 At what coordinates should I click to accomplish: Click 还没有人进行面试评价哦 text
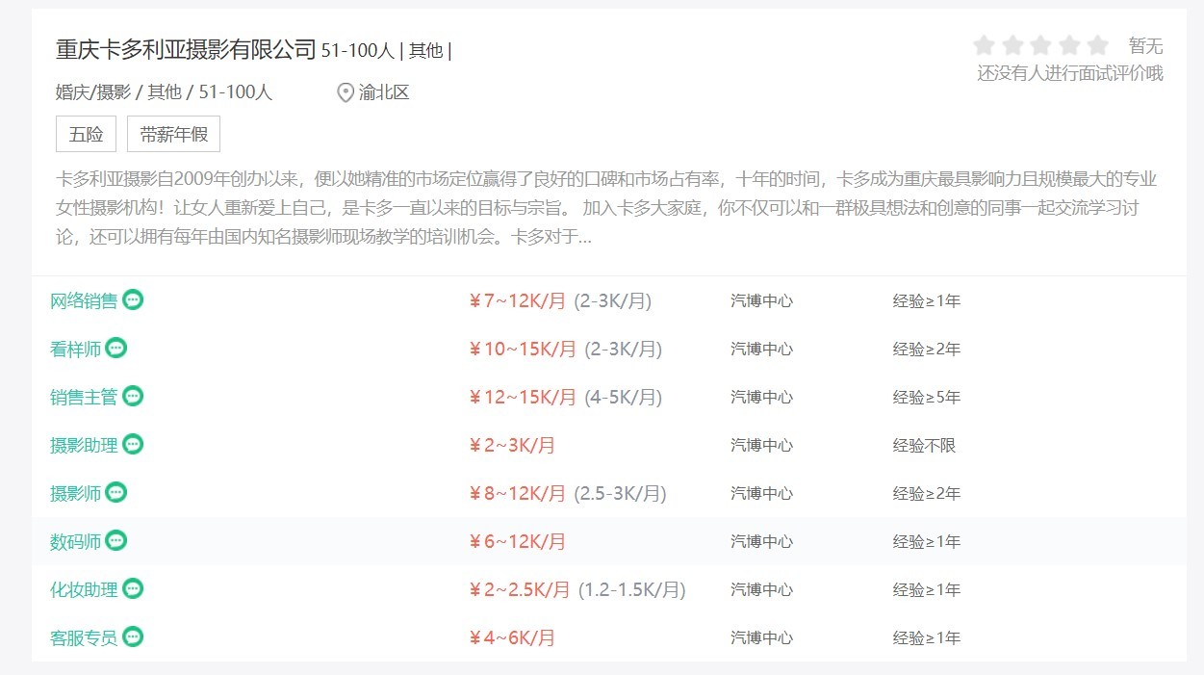point(1070,73)
